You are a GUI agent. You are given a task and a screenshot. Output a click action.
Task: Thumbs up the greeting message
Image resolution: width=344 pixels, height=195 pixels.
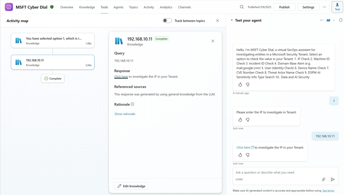click(x=240, y=85)
